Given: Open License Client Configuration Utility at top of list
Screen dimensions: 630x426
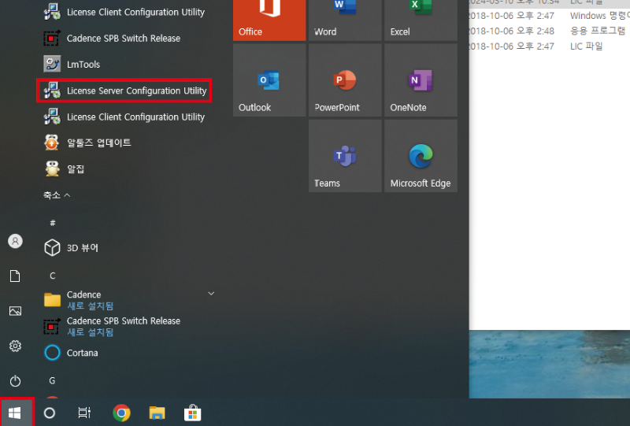Looking at the screenshot, I should click(124, 12).
